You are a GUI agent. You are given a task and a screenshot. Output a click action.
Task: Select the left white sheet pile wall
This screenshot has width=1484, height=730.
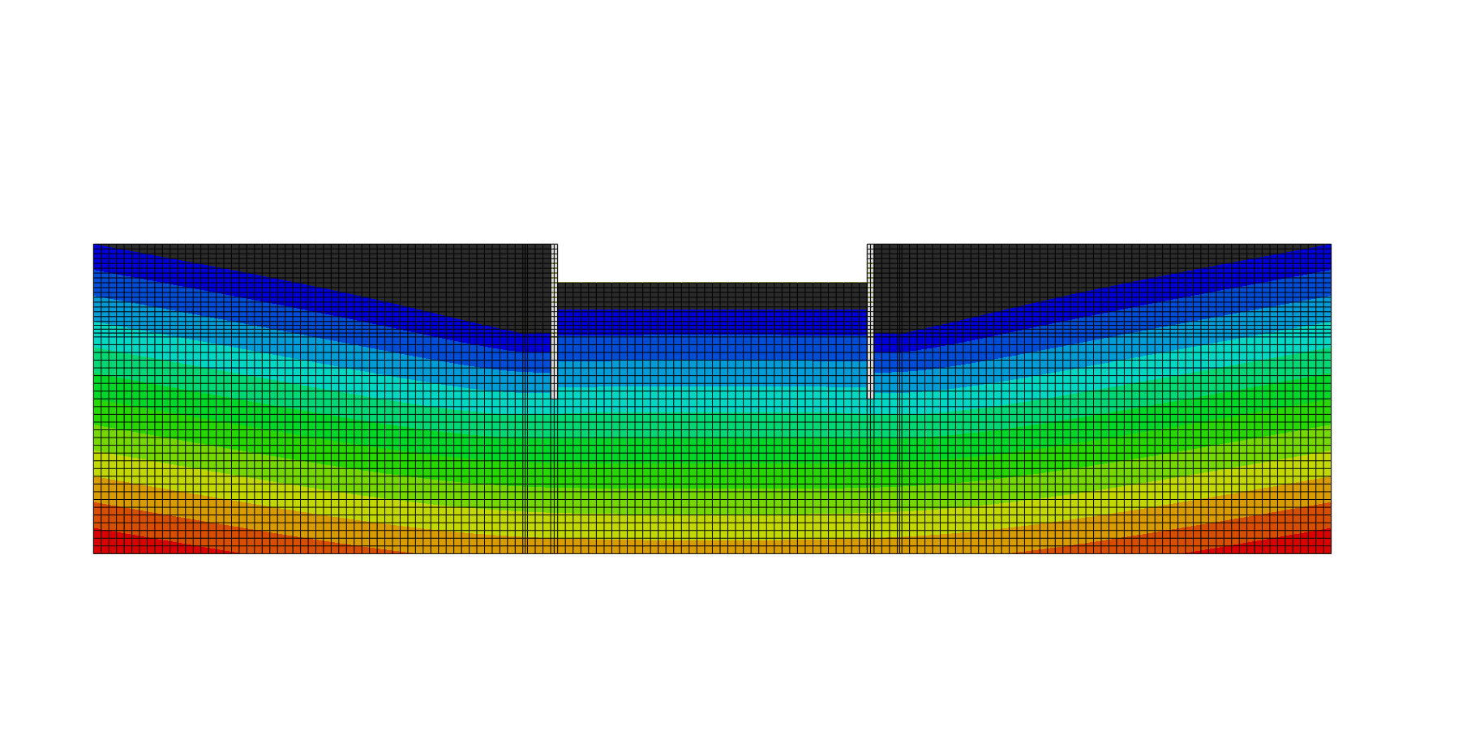tap(555, 321)
